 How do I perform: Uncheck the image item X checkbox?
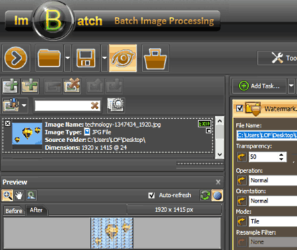pyautogui.click(x=7, y=123)
